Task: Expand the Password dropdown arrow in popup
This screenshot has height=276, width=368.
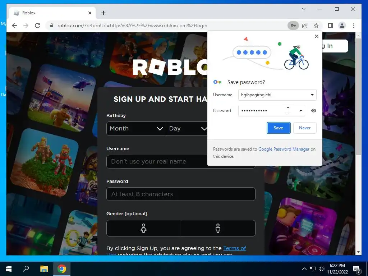Action: coord(301,111)
